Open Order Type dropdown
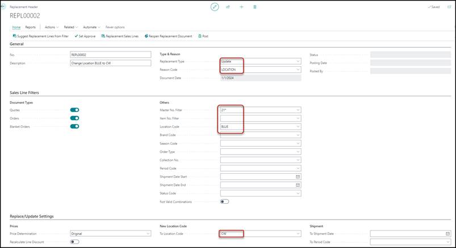This screenshot has height=248, width=456. coord(298,152)
